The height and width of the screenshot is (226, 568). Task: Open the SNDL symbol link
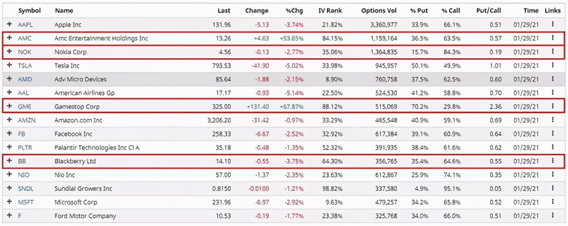(x=25, y=189)
